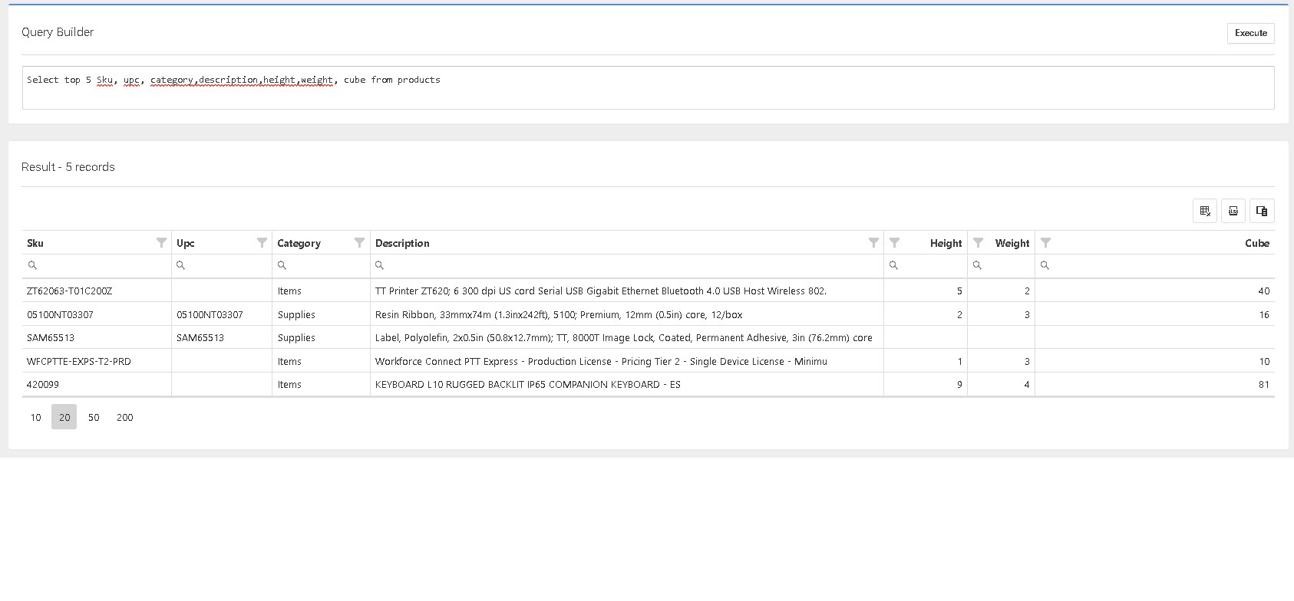
Task: Open the Cube column header filter
Action: click(1045, 243)
